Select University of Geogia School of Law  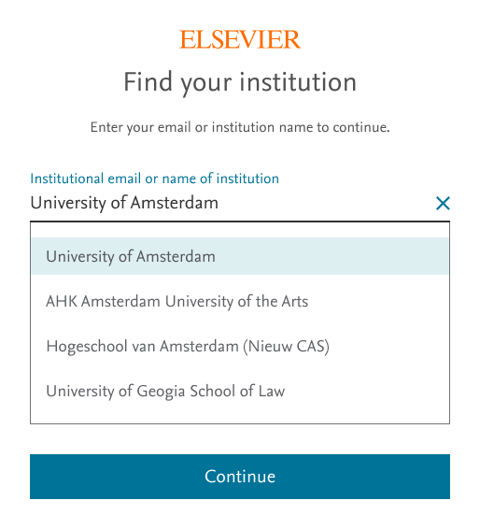(x=240, y=391)
